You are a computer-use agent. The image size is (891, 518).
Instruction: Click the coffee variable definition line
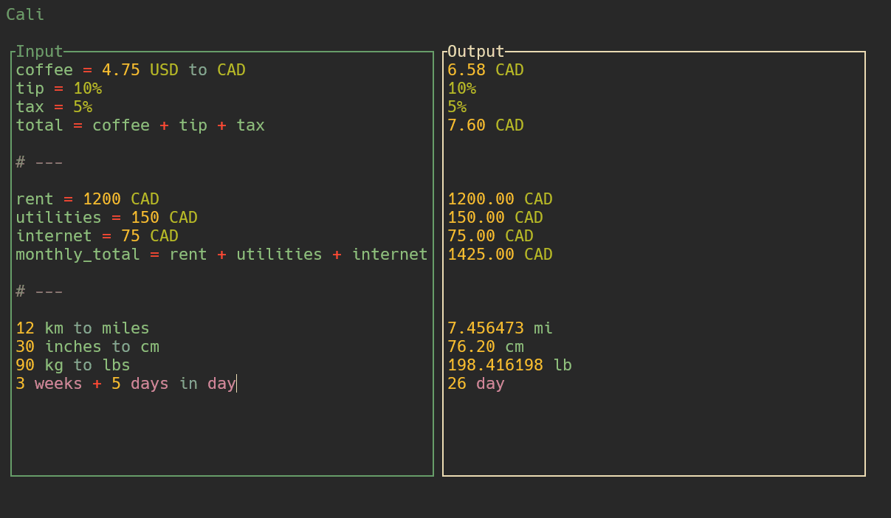pyautogui.click(x=130, y=70)
